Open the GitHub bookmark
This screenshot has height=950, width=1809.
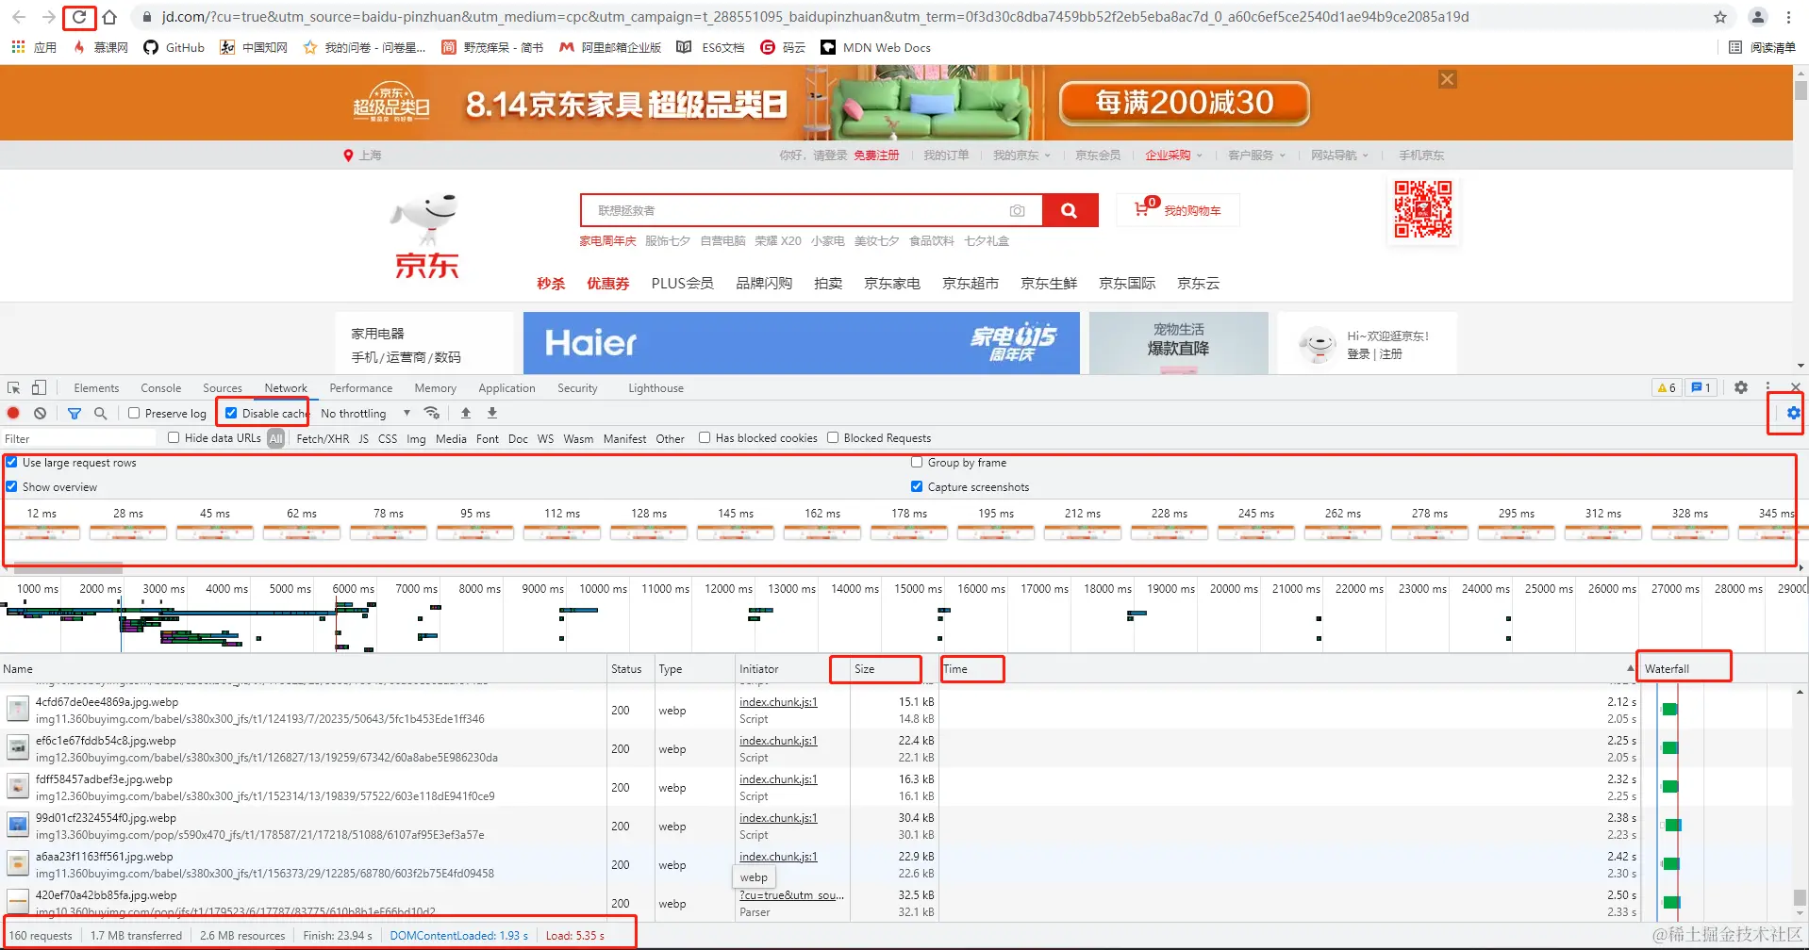(x=174, y=47)
